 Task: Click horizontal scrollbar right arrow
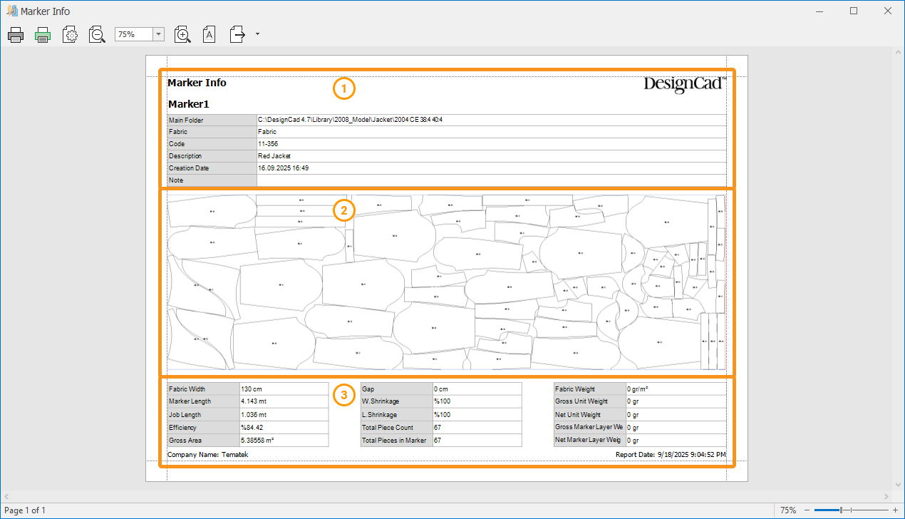point(887,495)
